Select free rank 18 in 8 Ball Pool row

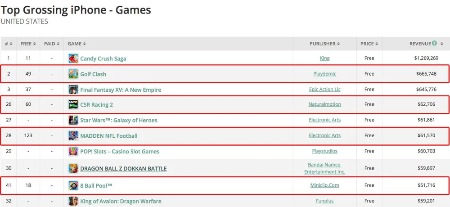[x=28, y=185]
